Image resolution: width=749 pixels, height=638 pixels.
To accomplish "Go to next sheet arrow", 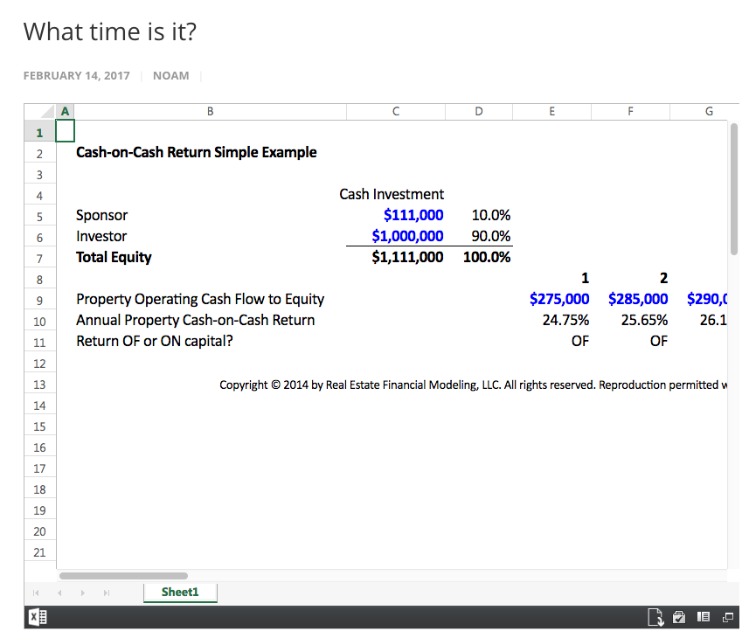I will (x=84, y=593).
